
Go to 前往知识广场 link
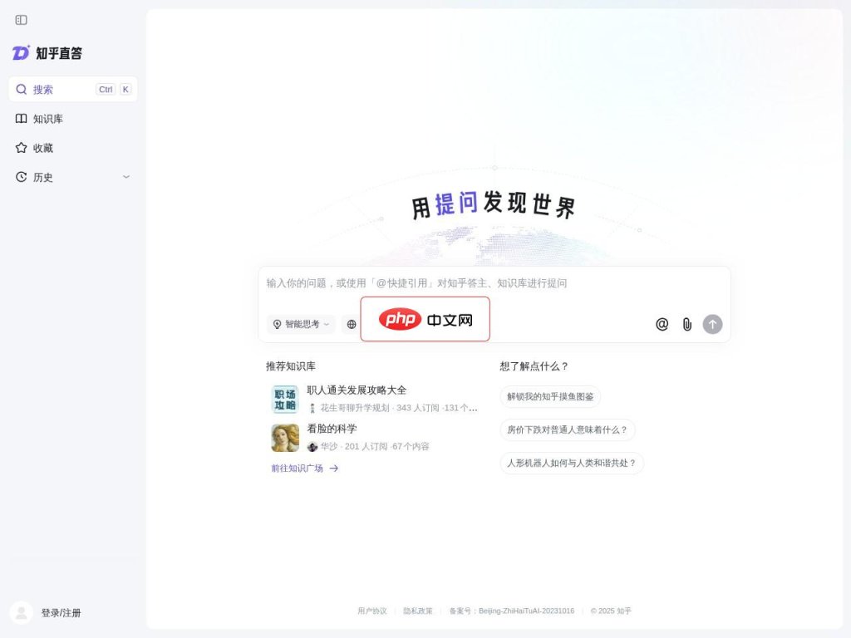tap(305, 469)
